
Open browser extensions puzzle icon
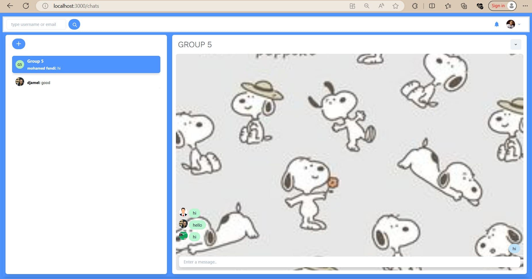coord(414,6)
